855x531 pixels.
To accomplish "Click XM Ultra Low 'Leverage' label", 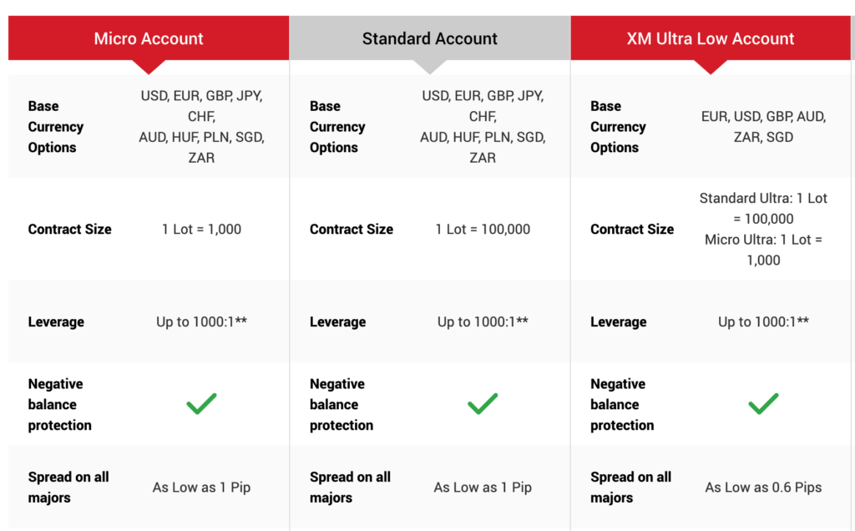I will pyautogui.click(x=619, y=321).
